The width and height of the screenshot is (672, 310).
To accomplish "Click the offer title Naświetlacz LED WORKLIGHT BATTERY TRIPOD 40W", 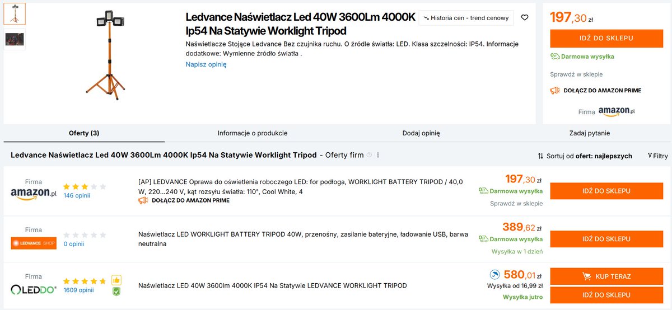I will [x=304, y=239].
